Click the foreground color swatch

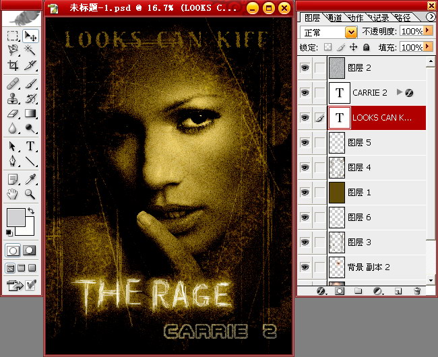point(15,217)
